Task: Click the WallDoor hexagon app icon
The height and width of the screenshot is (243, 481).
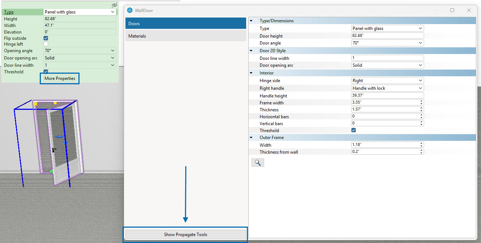Action: pyautogui.click(x=129, y=10)
